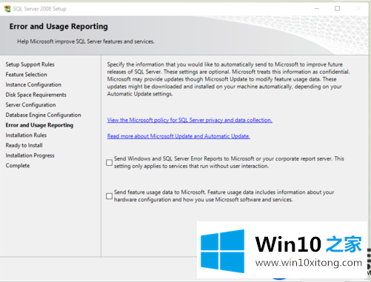Select Instance Configuration step
The width and height of the screenshot is (371, 282).
(x=33, y=84)
